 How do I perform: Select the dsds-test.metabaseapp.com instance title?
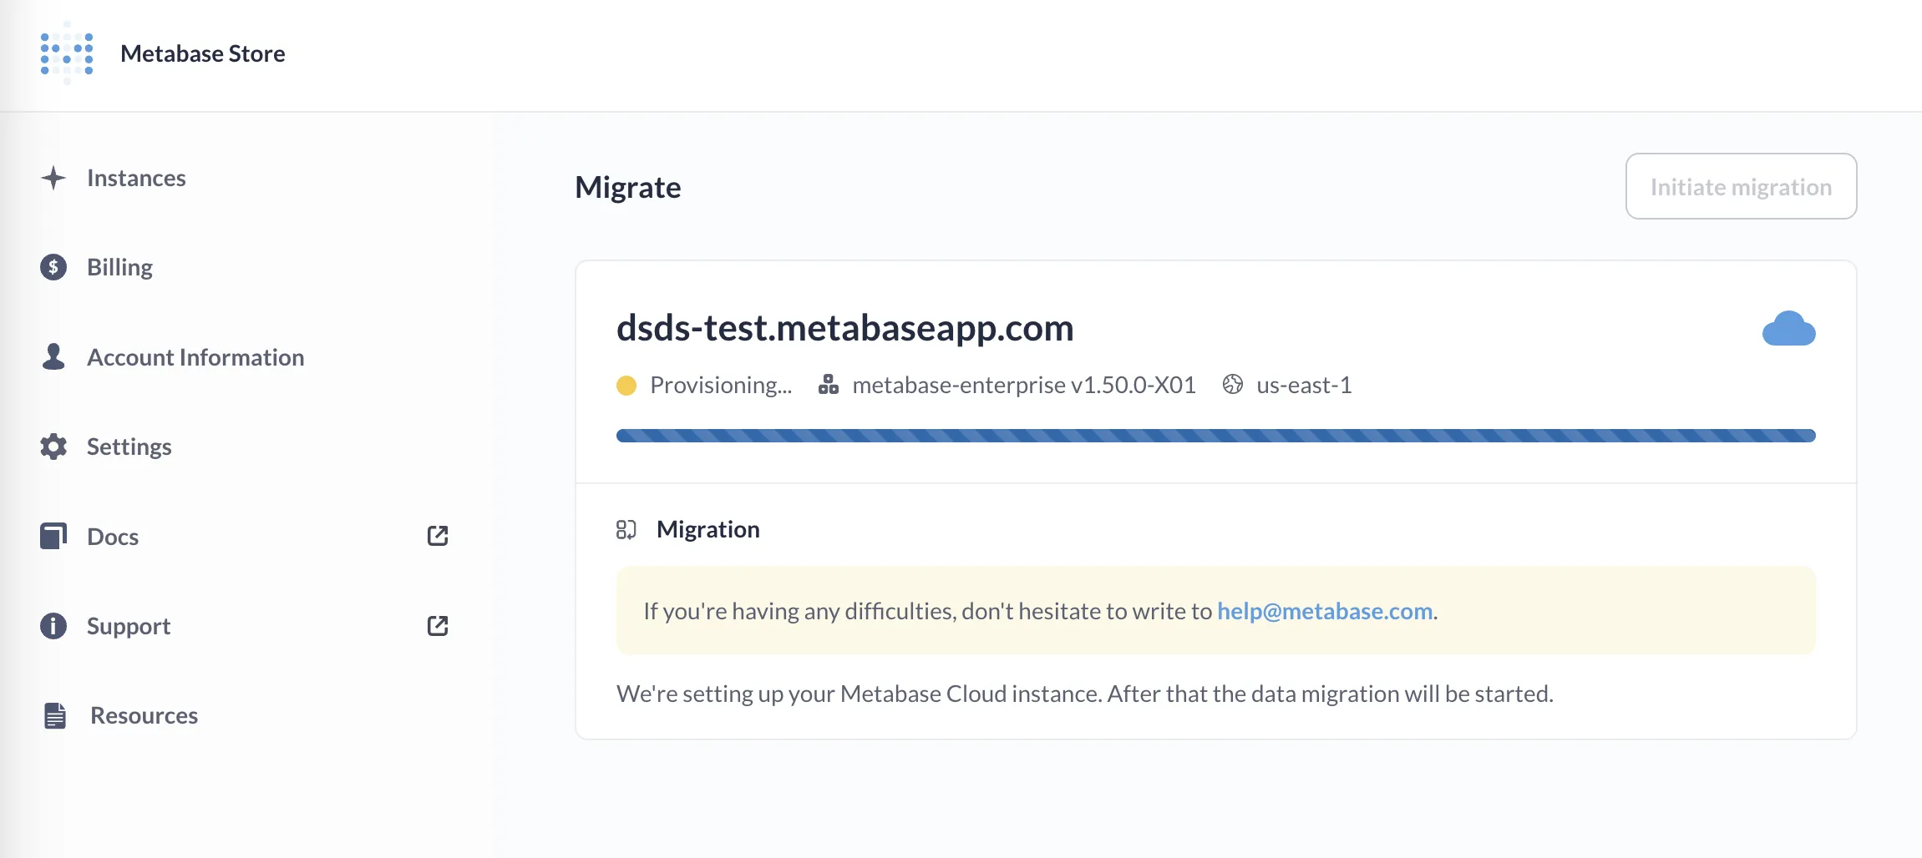pos(844,327)
